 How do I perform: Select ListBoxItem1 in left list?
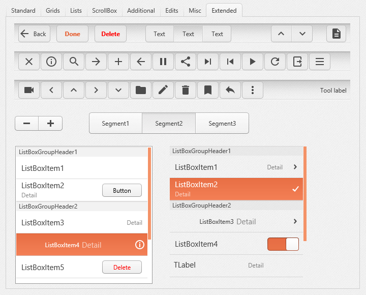pyautogui.click(x=82, y=168)
